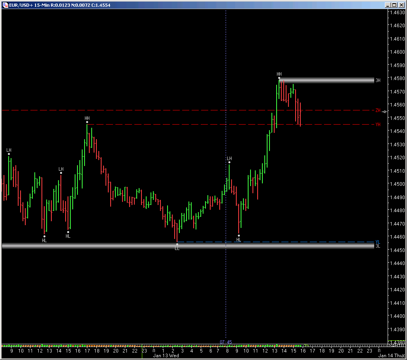Image resolution: width=407 pixels, height=360 pixels.
Task: Click the gray 3H resistance band
Action: pyautogui.click(x=326, y=80)
